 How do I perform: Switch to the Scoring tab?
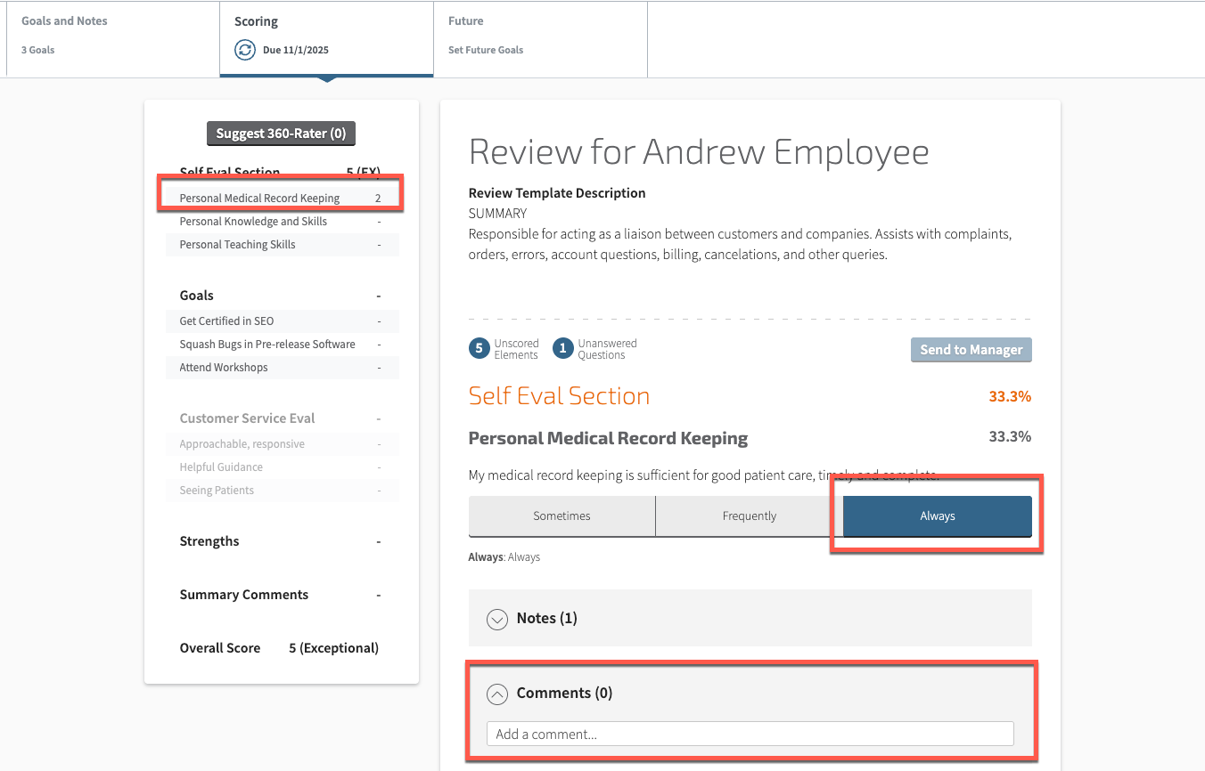(x=326, y=39)
